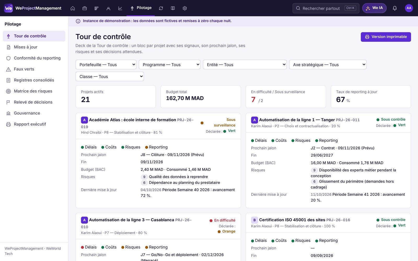Click the En difficulté / Sous surveillance card
Viewport: 418px width, 261px height.
coord(286,97)
